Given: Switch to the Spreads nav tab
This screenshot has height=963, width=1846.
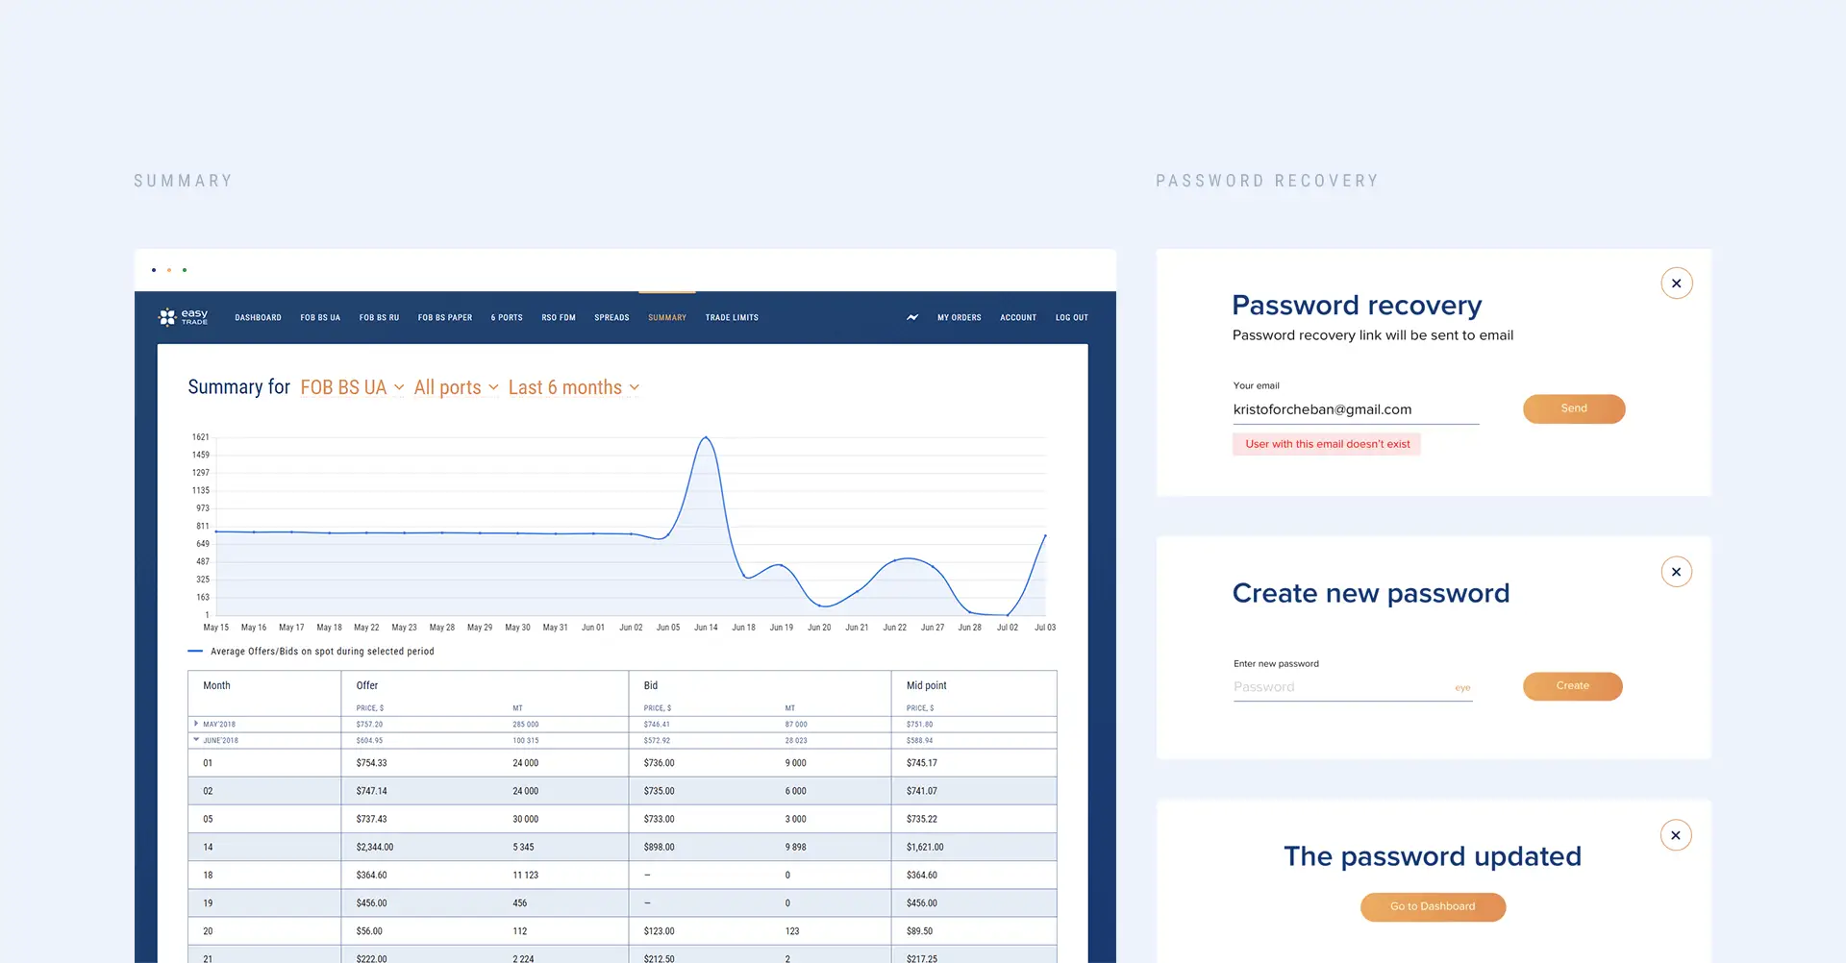Looking at the screenshot, I should point(611,318).
